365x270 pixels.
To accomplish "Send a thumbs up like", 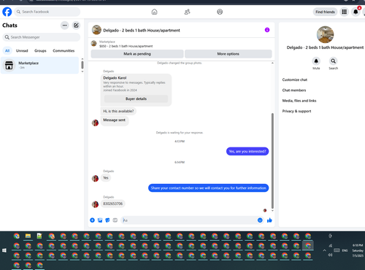I will click(x=269, y=220).
